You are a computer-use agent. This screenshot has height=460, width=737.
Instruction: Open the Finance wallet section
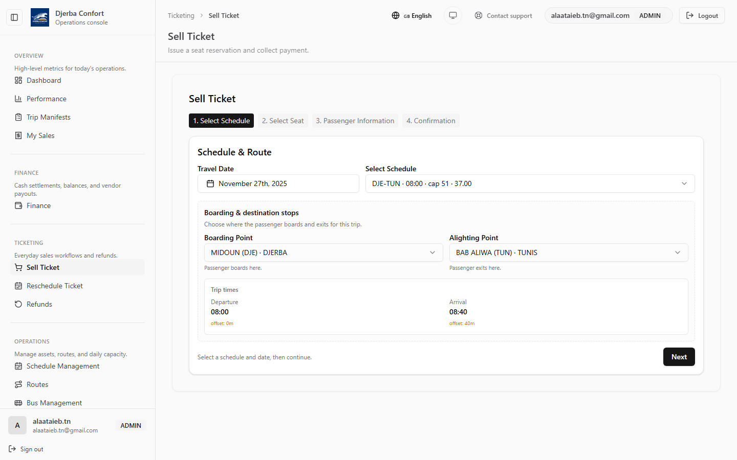pos(38,205)
